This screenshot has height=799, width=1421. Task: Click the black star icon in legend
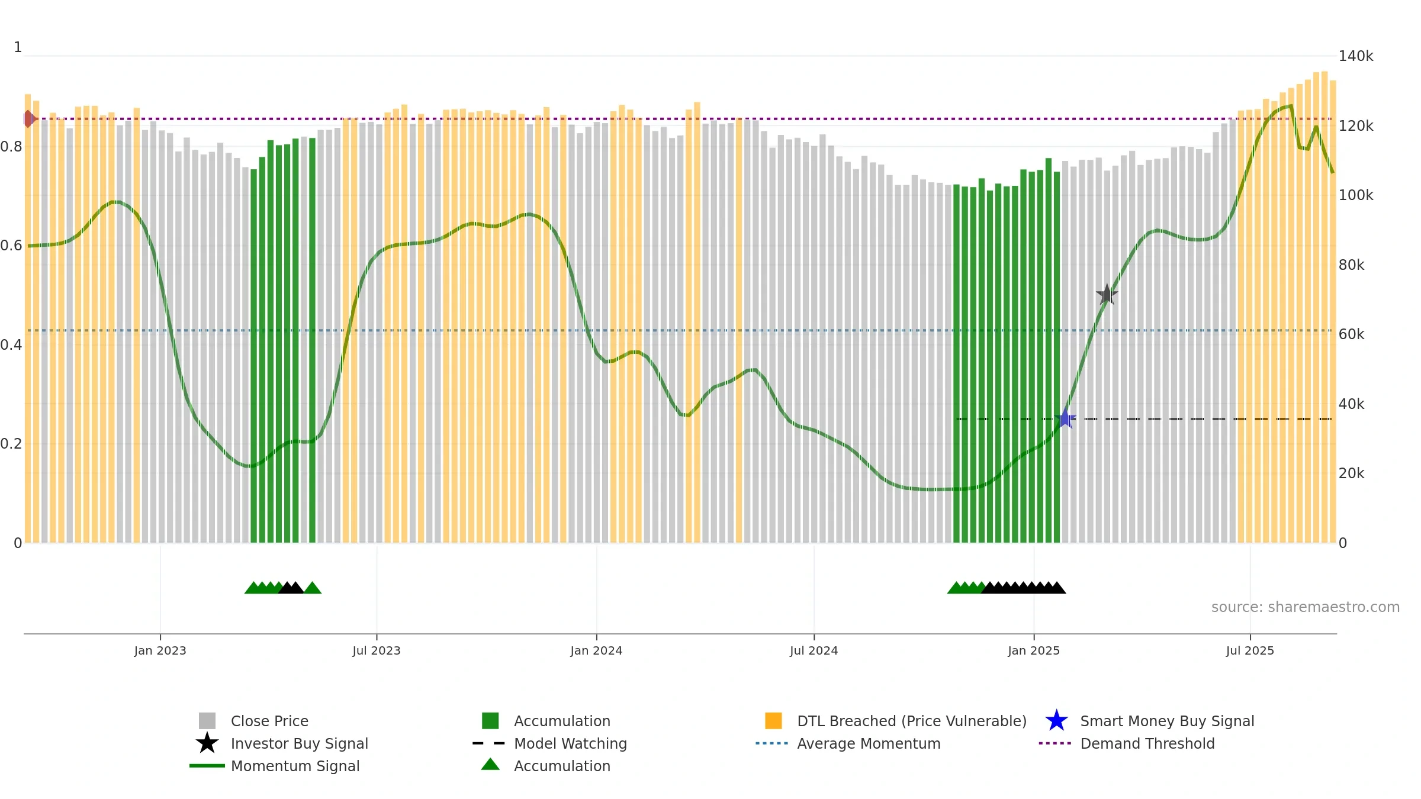(x=207, y=743)
